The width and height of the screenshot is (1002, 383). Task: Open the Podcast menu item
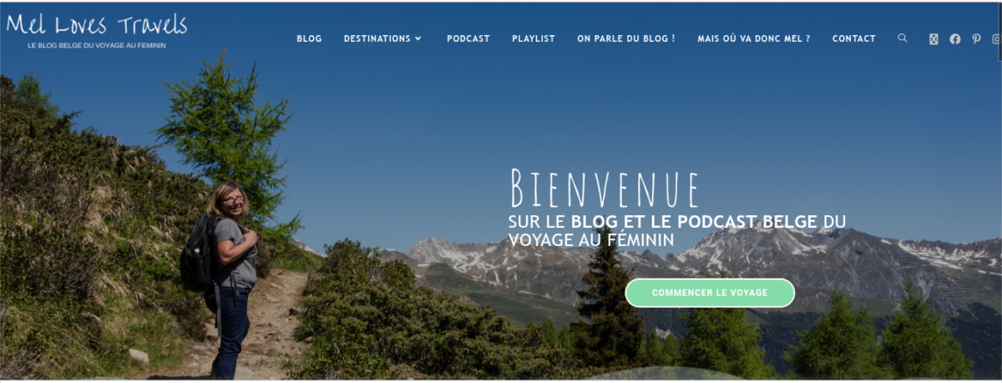[468, 38]
